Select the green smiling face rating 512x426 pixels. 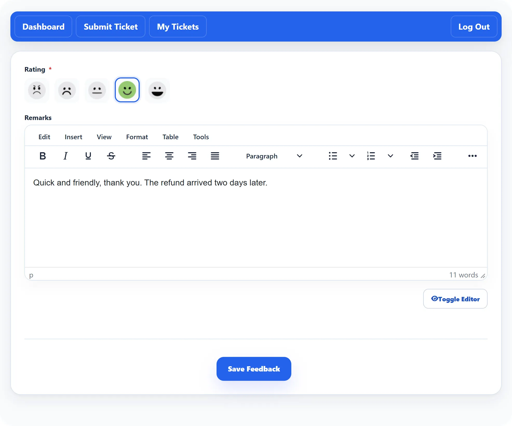pyautogui.click(x=127, y=90)
